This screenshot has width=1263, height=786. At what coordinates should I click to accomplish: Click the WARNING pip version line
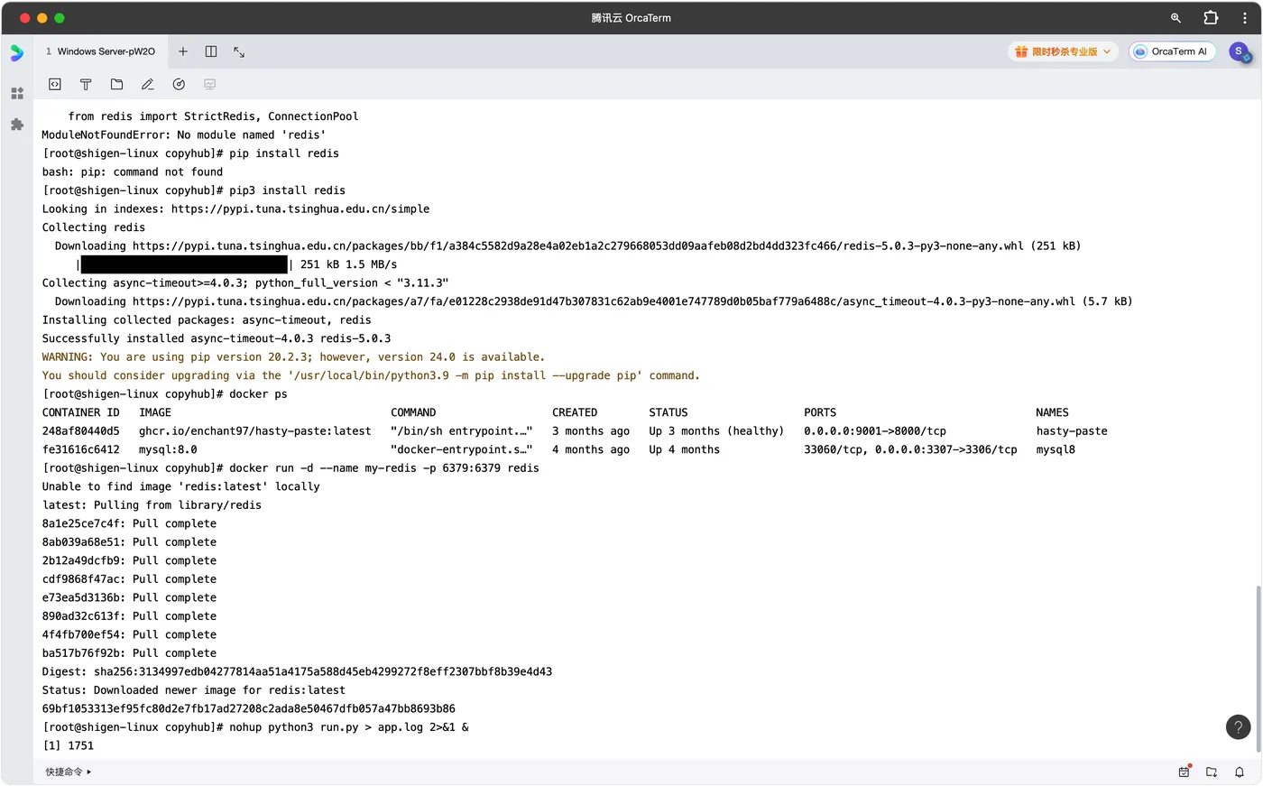[x=293, y=356]
